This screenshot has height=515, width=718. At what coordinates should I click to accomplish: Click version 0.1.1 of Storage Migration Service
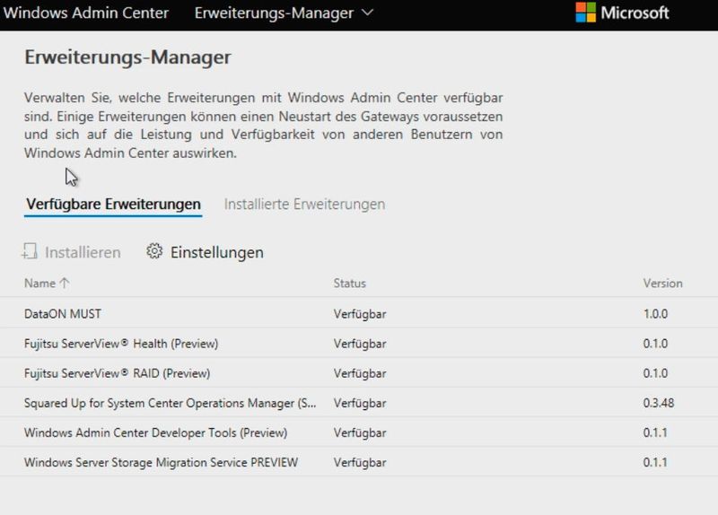[655, 463]
